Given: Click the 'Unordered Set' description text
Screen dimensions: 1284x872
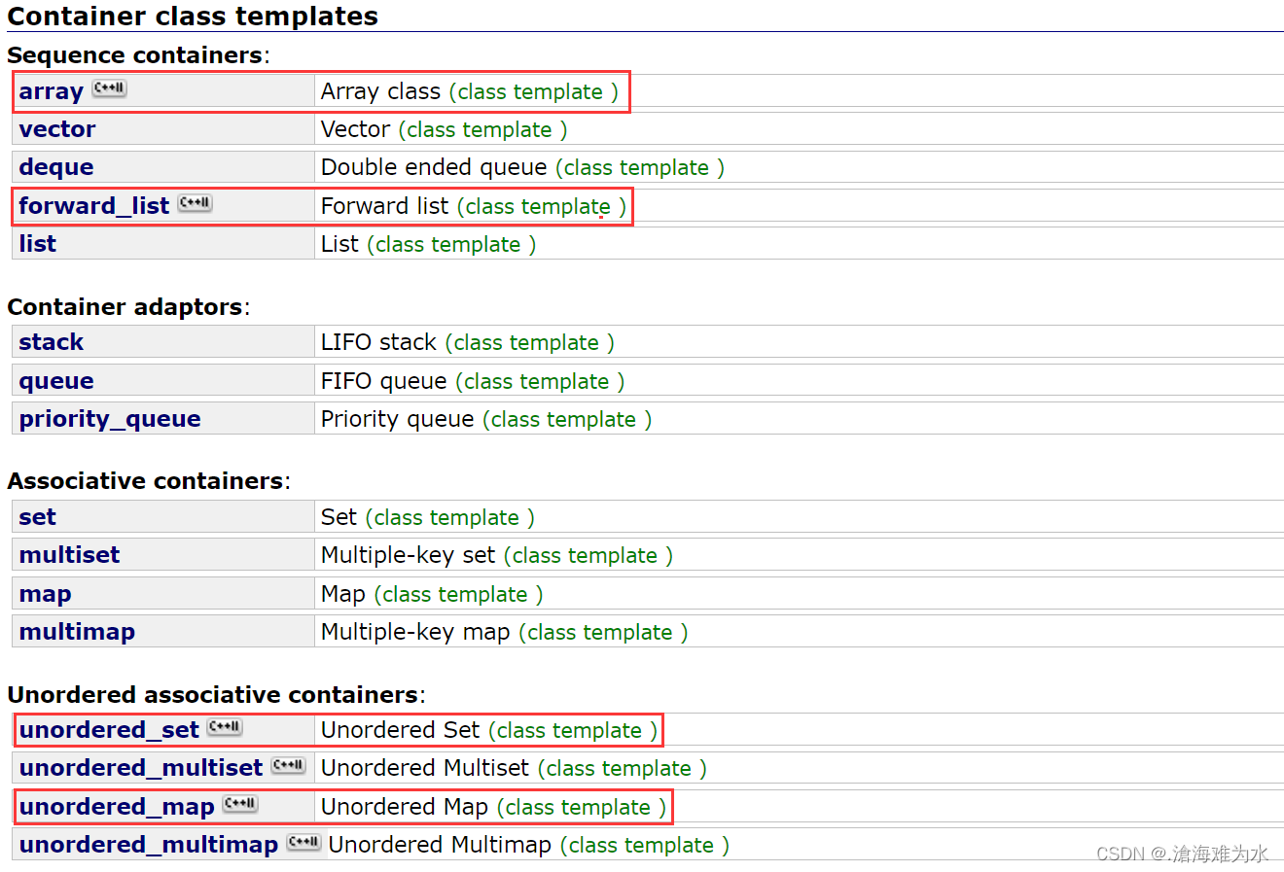Looking at the screenshot, I should (x=401, y=730).
